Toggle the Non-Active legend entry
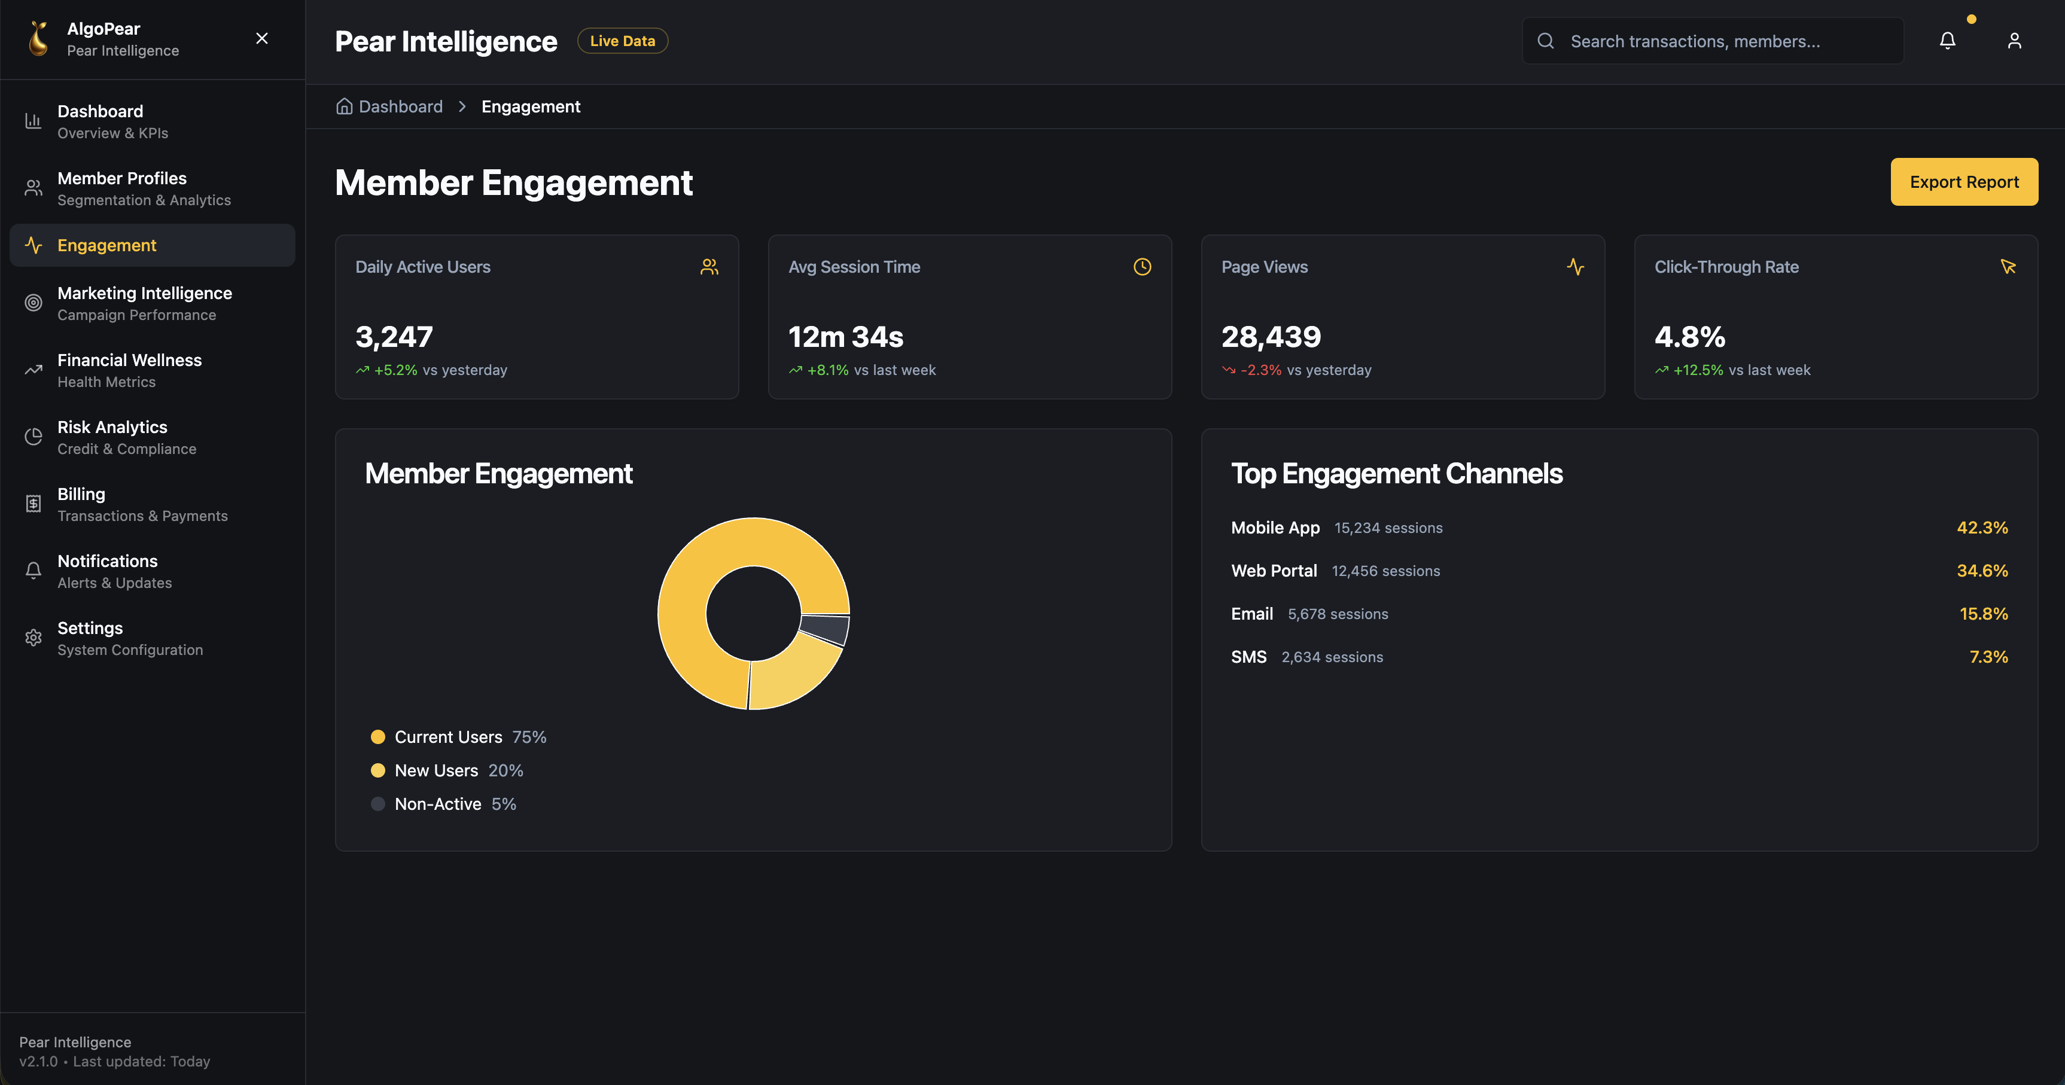The width and height of the screenshot is (2065, 1085). (439, 803)
